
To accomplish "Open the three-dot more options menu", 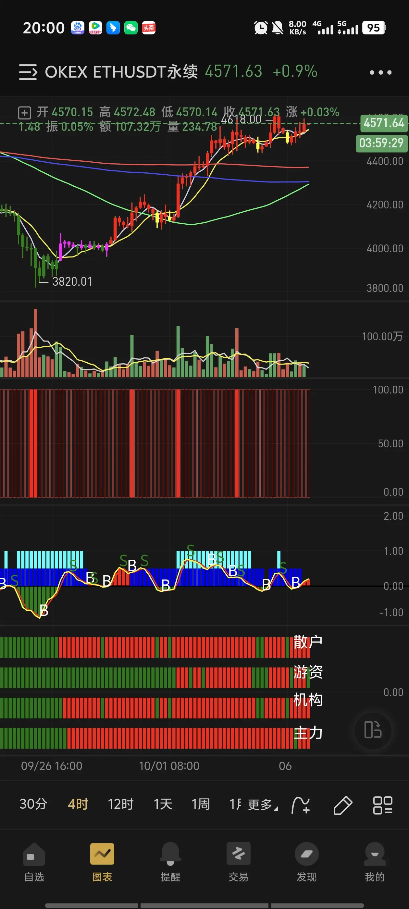I will [380, 72].
